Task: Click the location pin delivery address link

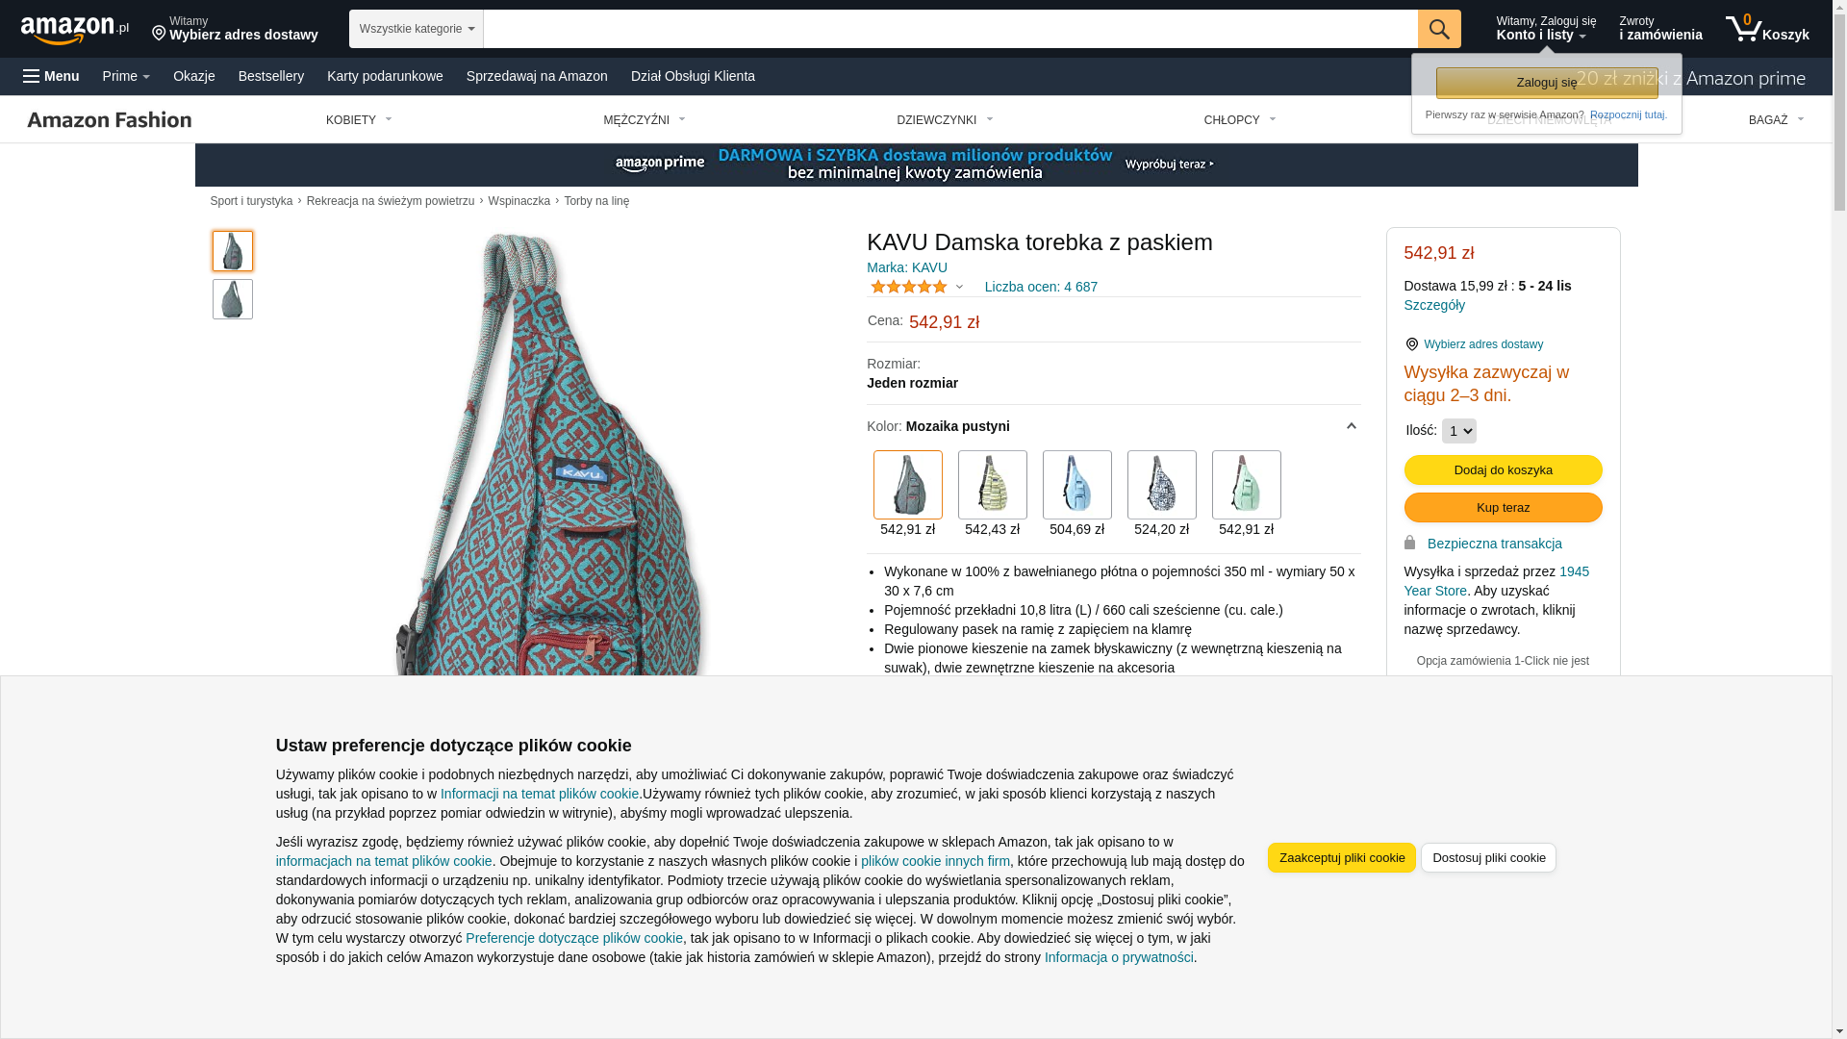Action: click(1474, 344)
